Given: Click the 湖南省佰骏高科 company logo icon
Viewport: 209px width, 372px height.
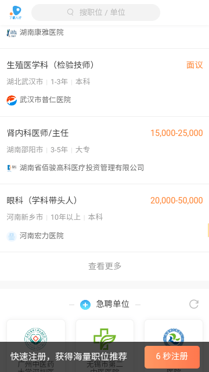Looking at the screenshot, I should [x=12, y=168].
